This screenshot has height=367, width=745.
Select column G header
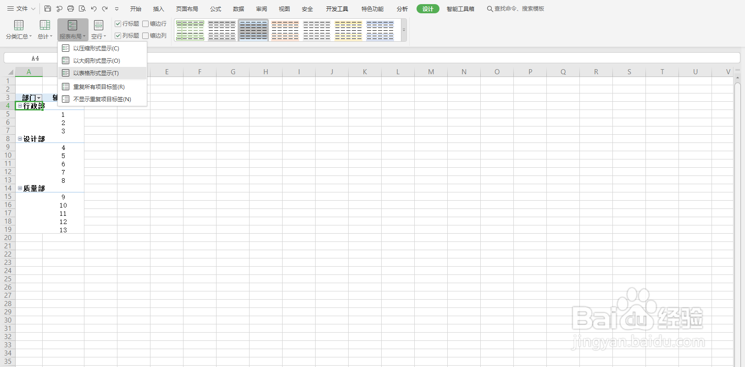tap(233, 72)
